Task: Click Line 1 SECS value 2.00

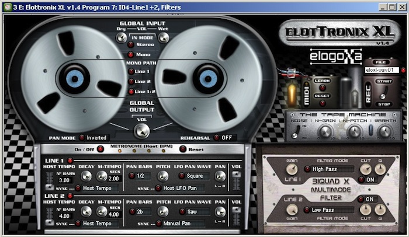Action: click(115, 179)
